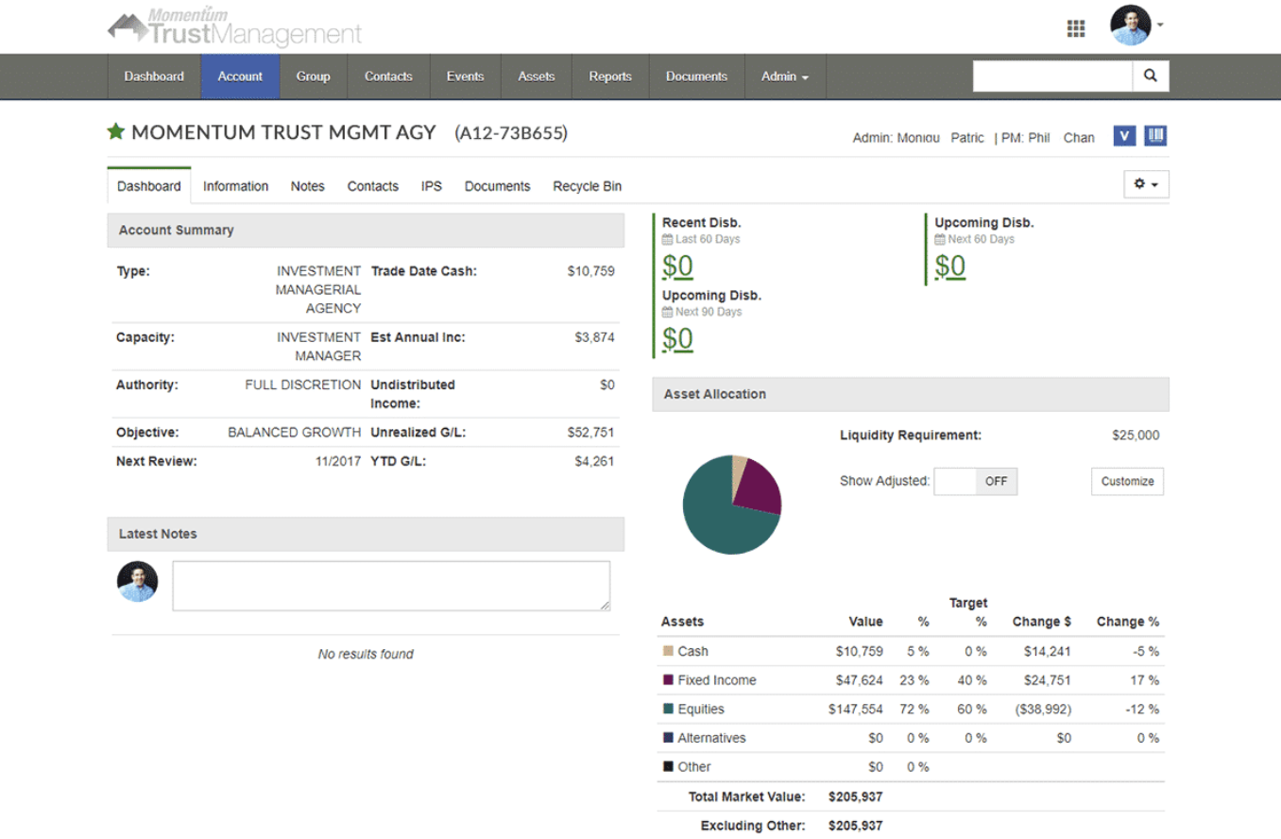Click the blue barcode-style icon
1281x839 pixels.
1155,136
